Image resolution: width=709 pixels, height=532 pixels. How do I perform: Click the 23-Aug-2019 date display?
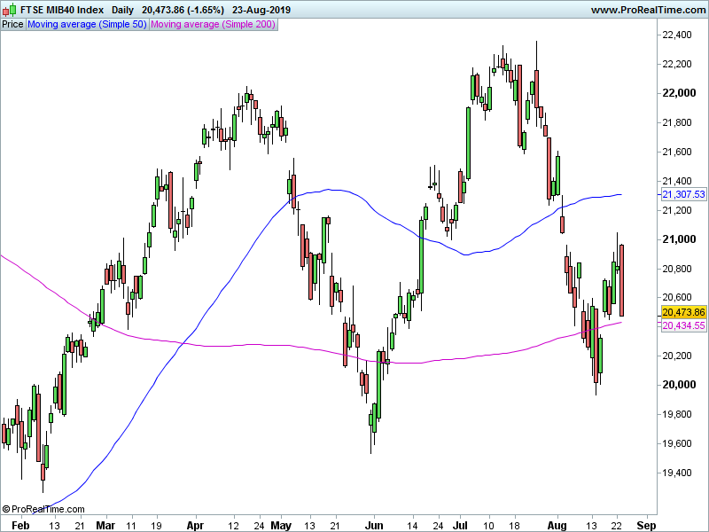click(x=262, y=8)
